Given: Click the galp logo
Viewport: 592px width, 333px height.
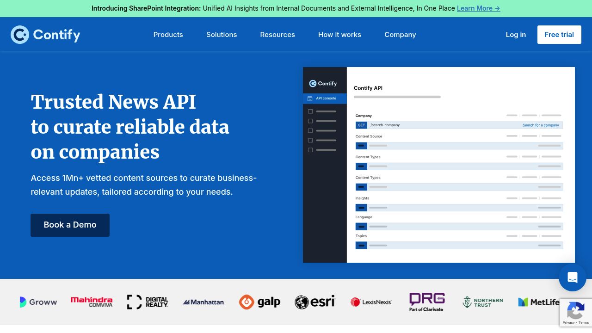Looking at the screenshot, I should pyautogui.click(x=259, y=302).
